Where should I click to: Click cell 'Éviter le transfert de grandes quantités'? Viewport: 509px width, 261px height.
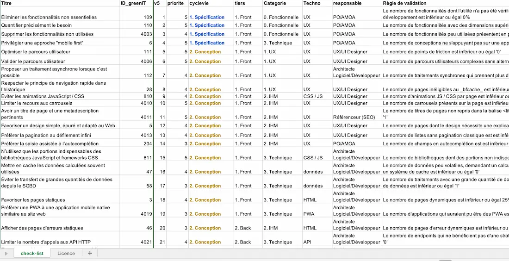click(x=60, y=182)
